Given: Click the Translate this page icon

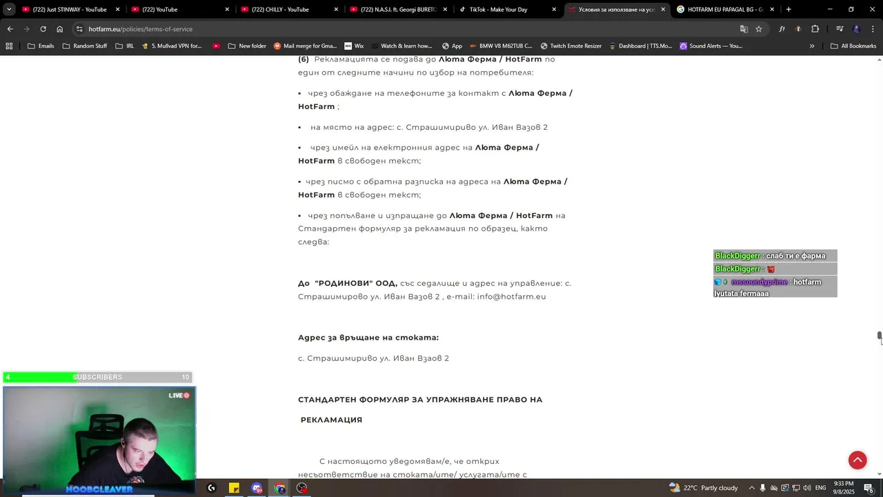Looking at the screenshot, I should [x=744, y=29].
